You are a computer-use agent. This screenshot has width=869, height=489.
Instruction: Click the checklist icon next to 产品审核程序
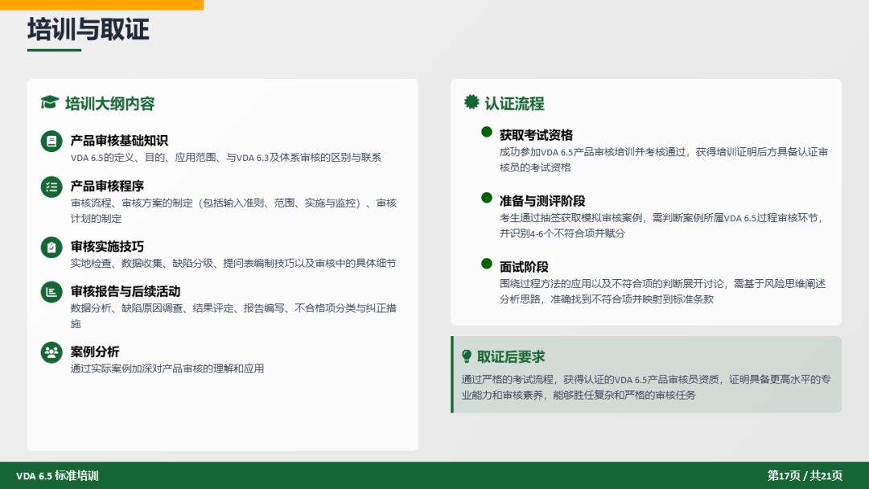(51, 187)
